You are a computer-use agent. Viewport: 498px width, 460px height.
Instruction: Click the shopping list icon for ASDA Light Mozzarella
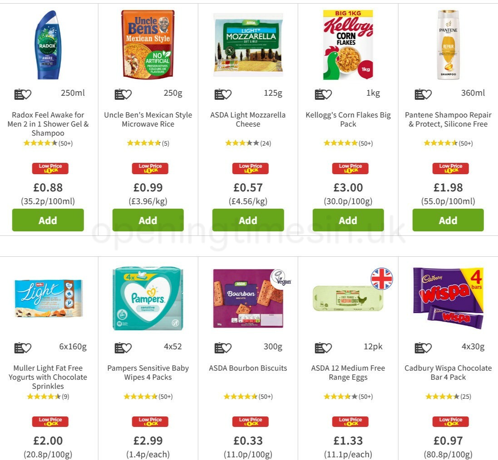coord(217,94)
